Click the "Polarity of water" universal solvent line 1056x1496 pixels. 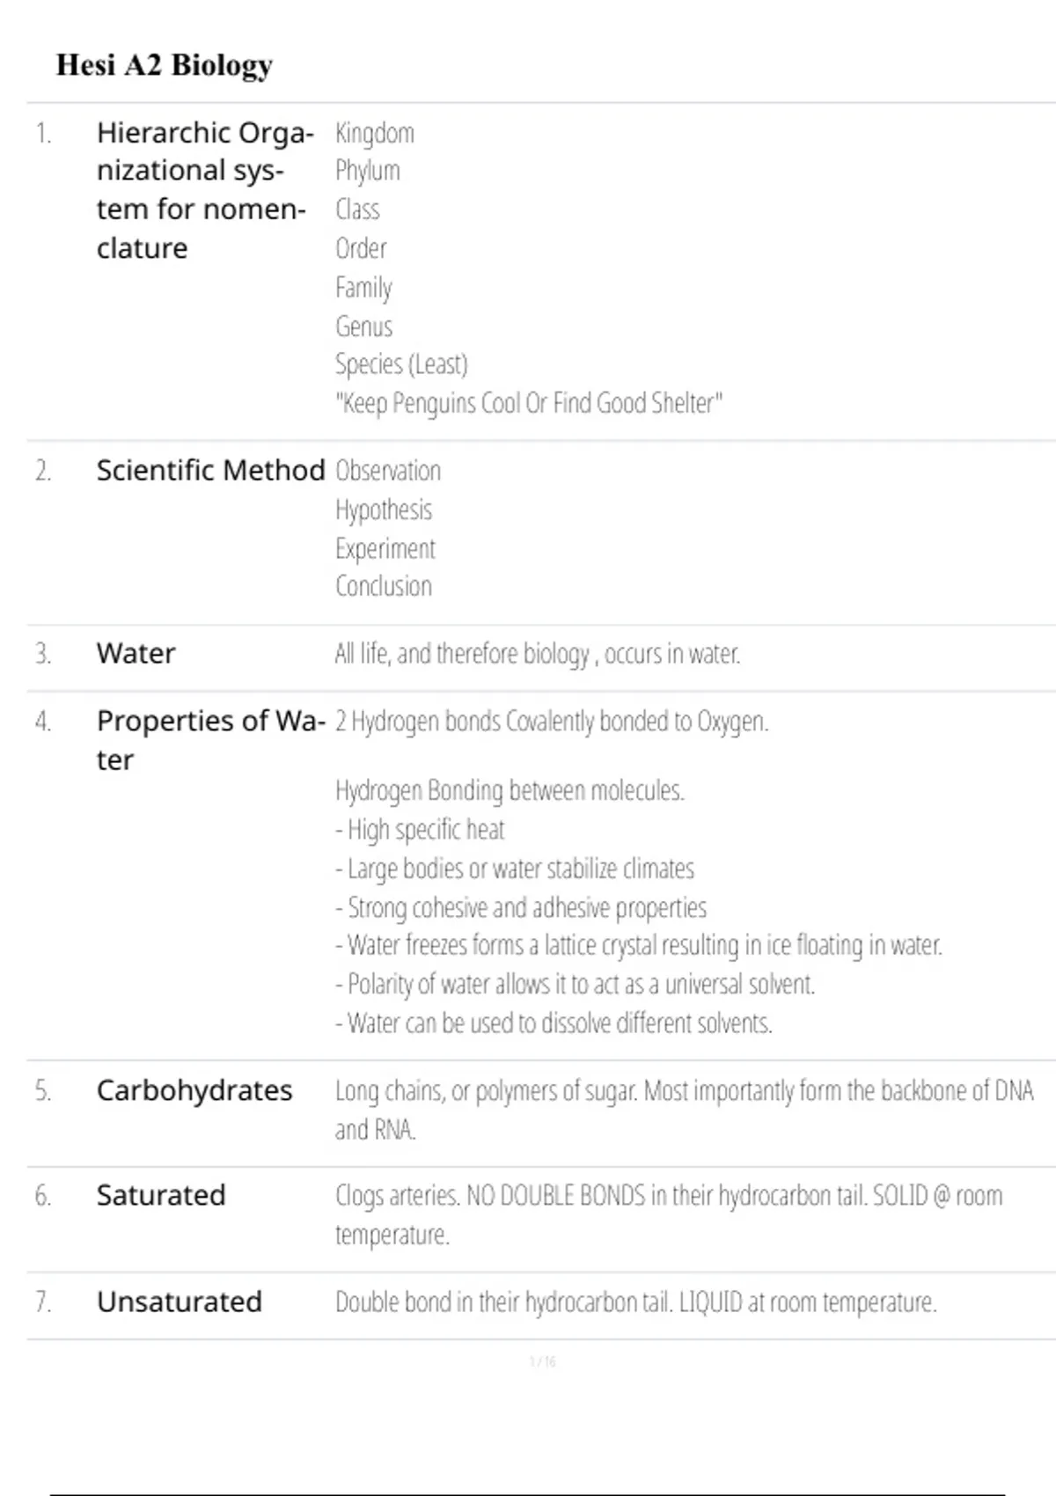coord(576,985)
